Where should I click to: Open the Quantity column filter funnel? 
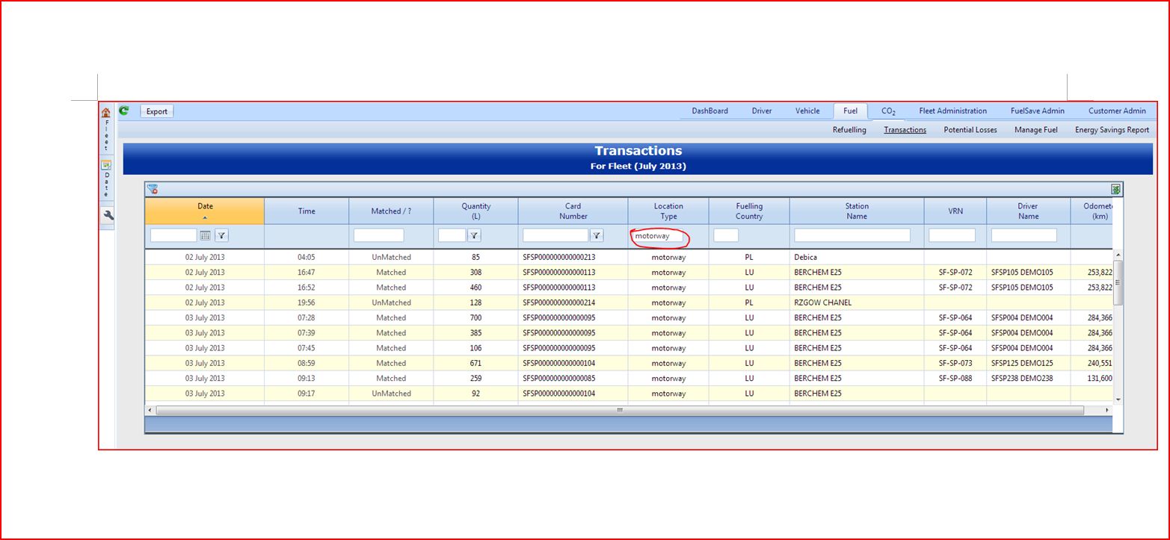[474, 235]
